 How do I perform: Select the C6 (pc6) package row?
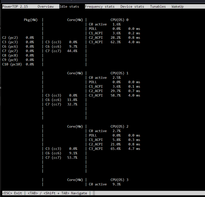point(18,47)
